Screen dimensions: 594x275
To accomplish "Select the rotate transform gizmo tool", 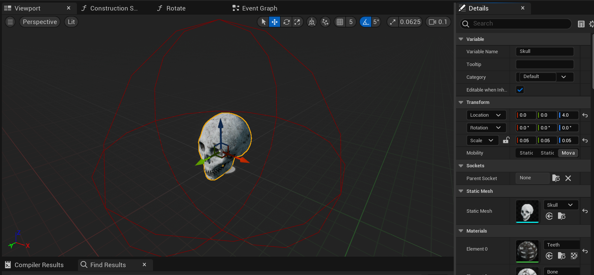I will (x=286, y=22).
